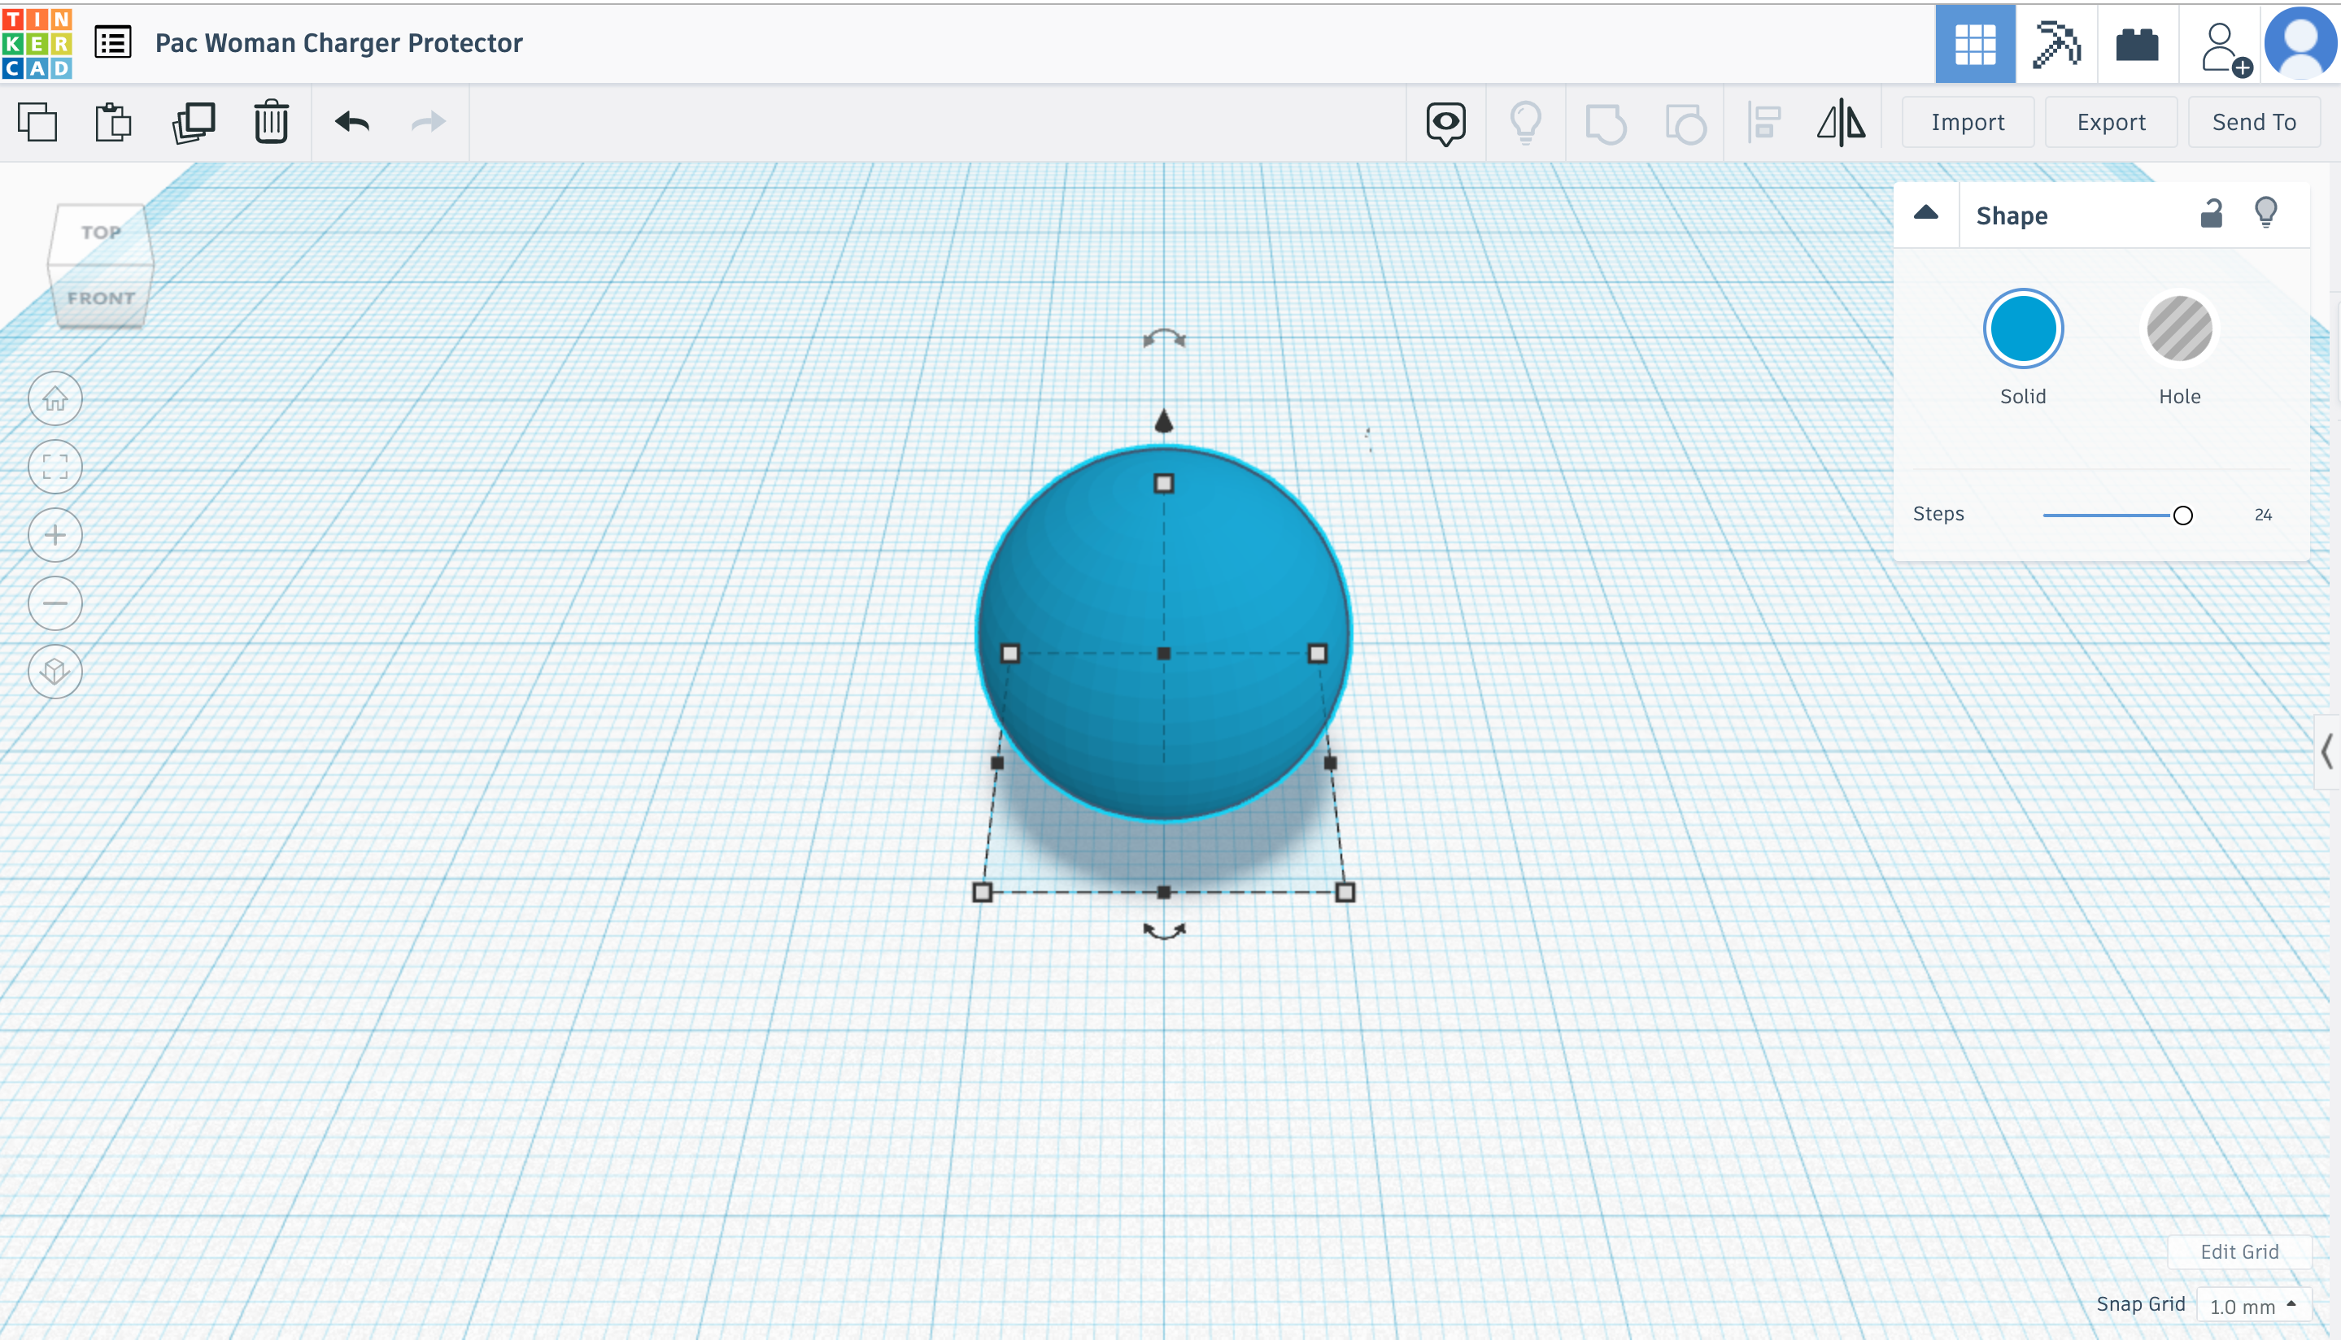Screen dimensions: 2341x1340
Task: Open the Send To dialog
Action: [x=2252, y=120]
